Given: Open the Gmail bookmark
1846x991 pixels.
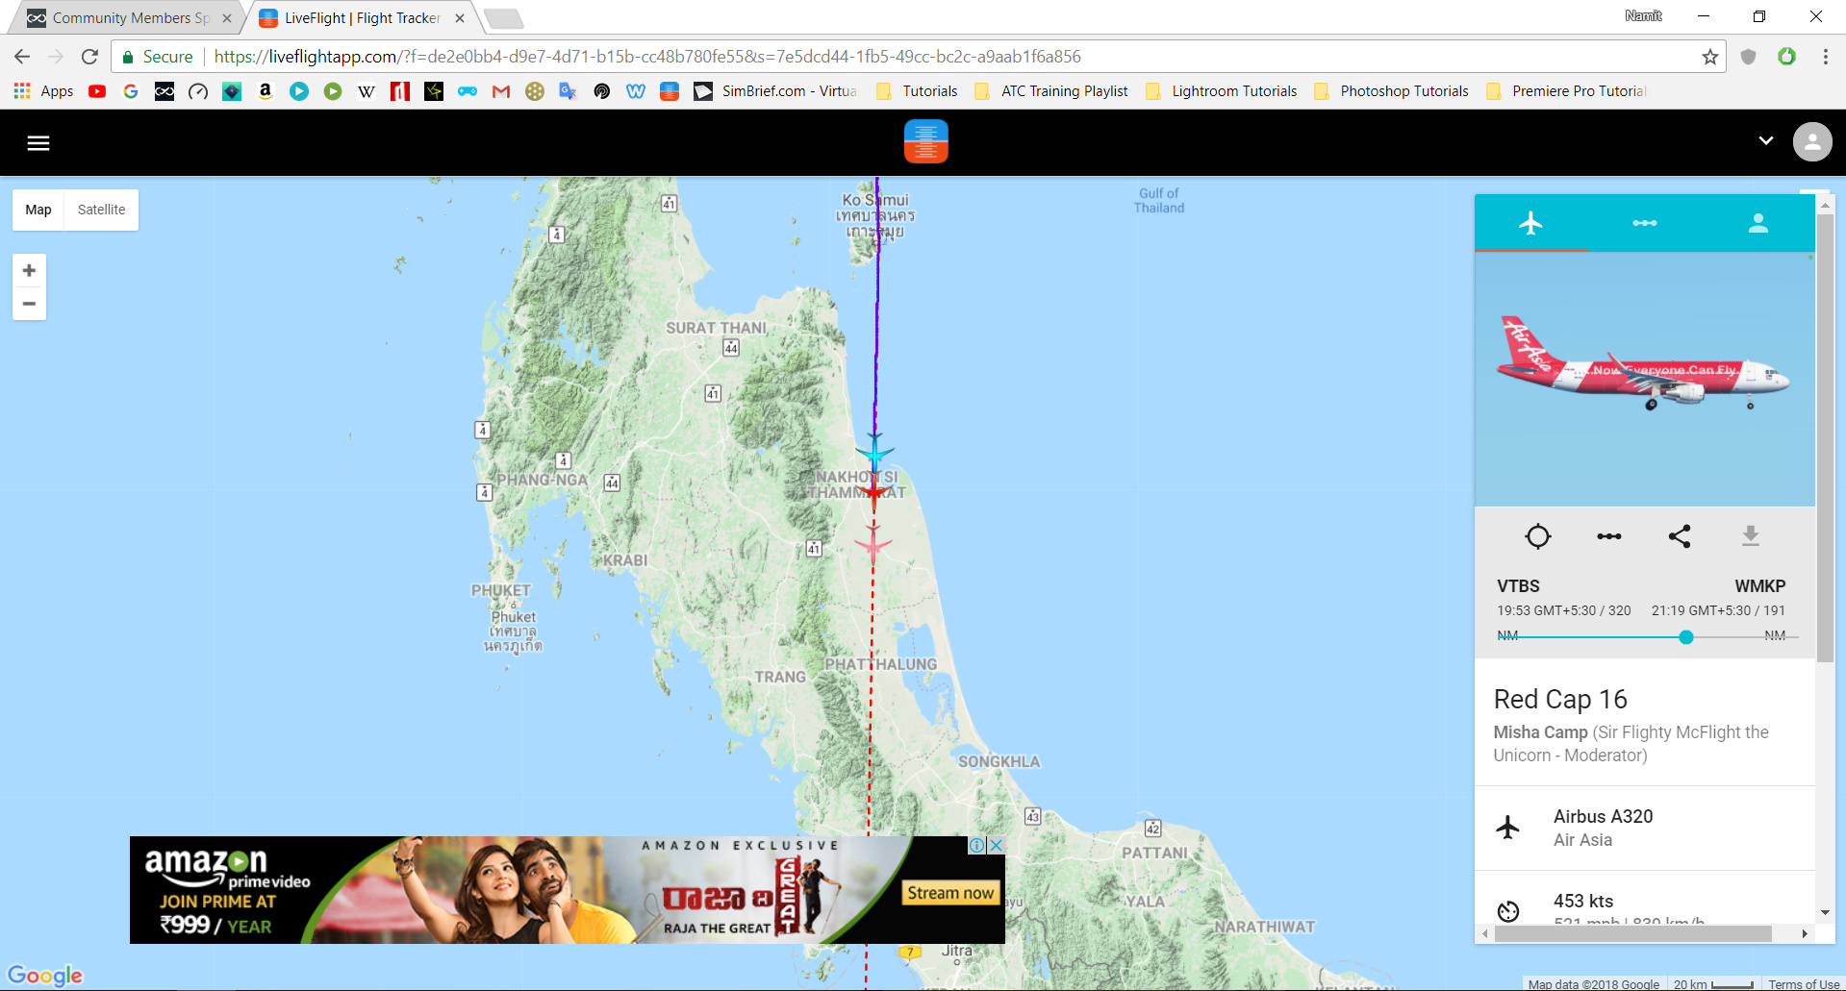Looking at the screenshot, I should (501, 91).
